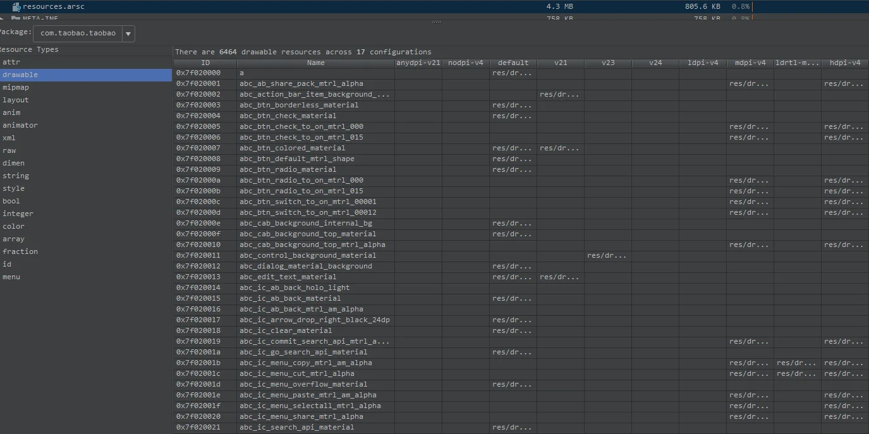Image resolution: width=869 pixels, height=434 pixels.
Task: Sort table by ID column header
Action: [205, 63]
